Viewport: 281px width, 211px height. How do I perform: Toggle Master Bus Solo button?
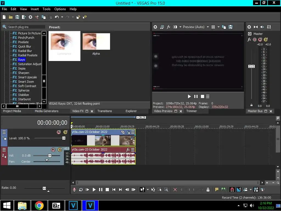click(x=266, y=40)
